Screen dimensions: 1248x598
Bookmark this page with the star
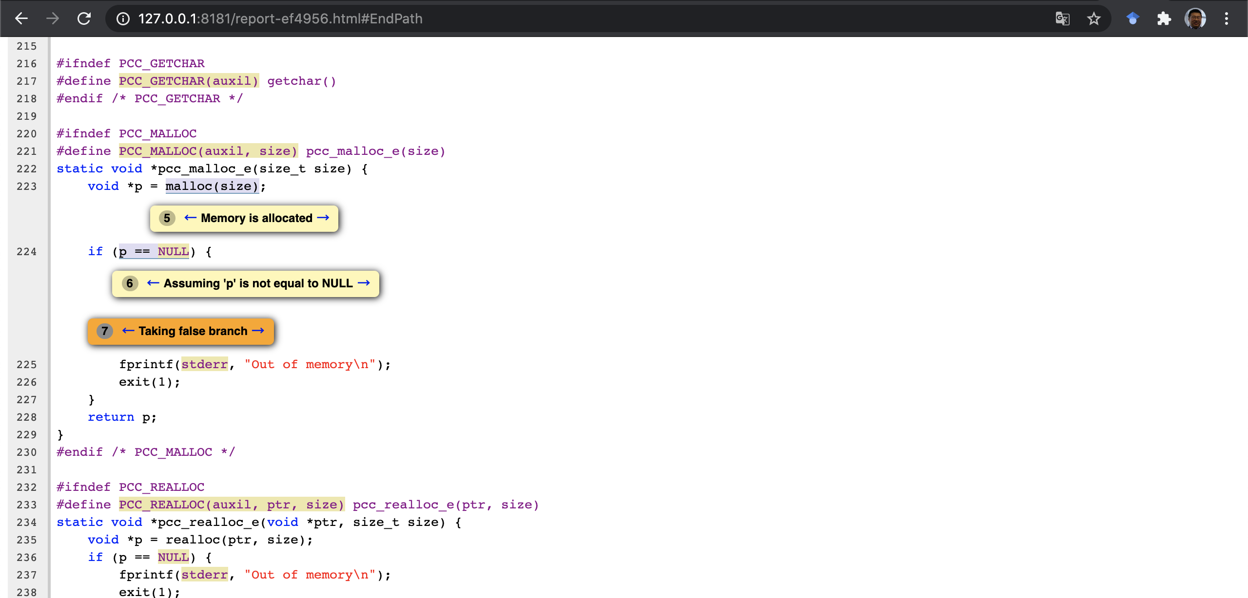coord(1093,19)
